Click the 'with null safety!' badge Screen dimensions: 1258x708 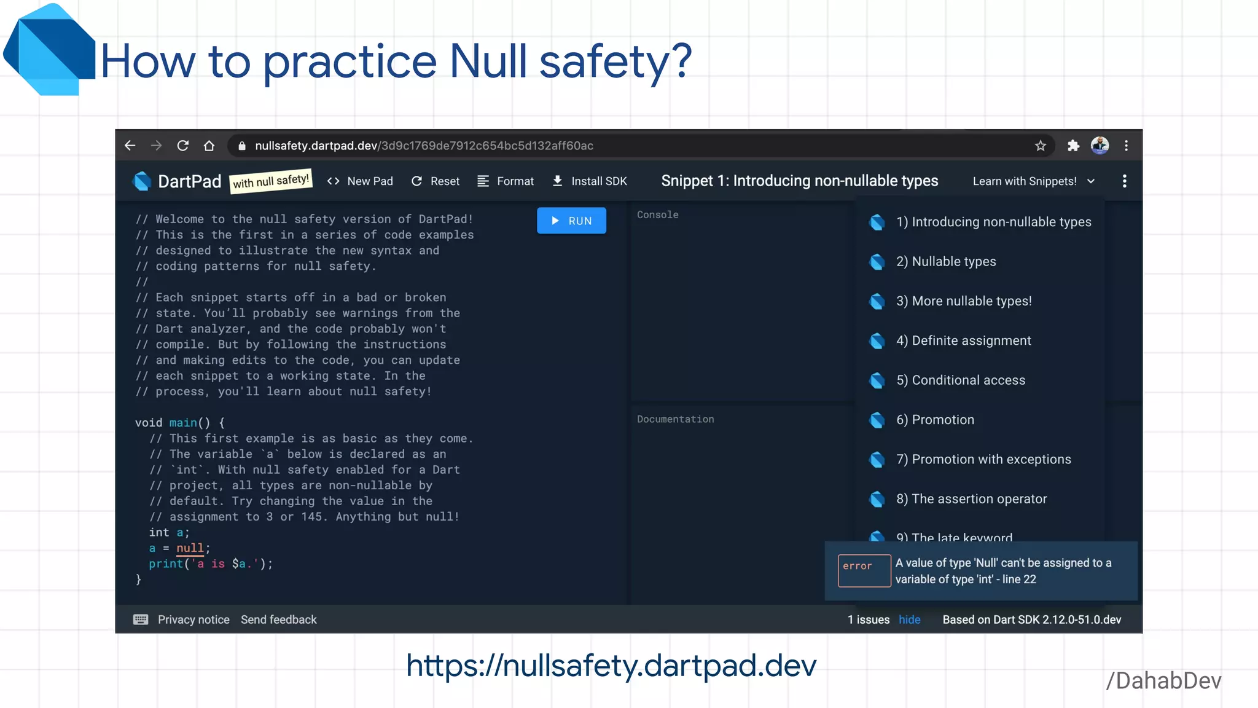[x=271, y=181]
